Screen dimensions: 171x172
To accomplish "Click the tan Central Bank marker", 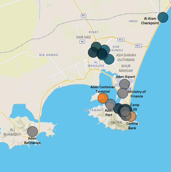I will [132, 117].
